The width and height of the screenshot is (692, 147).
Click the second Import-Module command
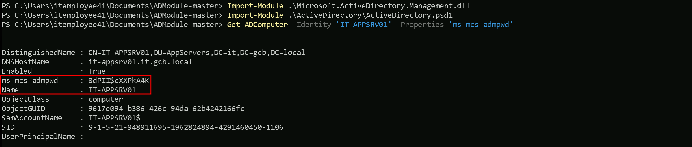[x=255, y=15]
